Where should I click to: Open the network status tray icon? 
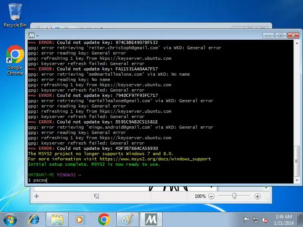click(255, 220)
